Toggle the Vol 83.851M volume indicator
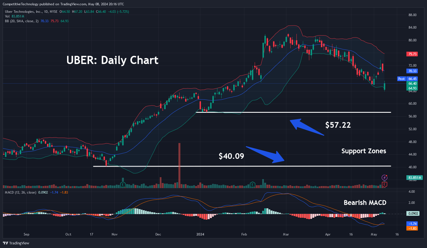This screenshot has width=427, height=248. pos(7,16)
